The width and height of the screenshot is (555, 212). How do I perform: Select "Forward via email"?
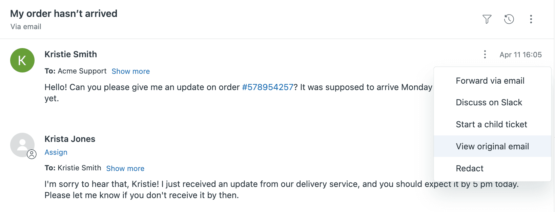tap(490, 81)
